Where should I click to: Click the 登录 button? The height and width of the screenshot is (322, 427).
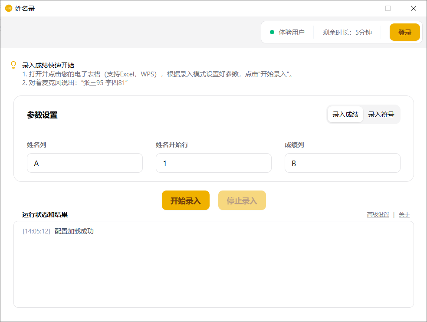coord(405,32)
